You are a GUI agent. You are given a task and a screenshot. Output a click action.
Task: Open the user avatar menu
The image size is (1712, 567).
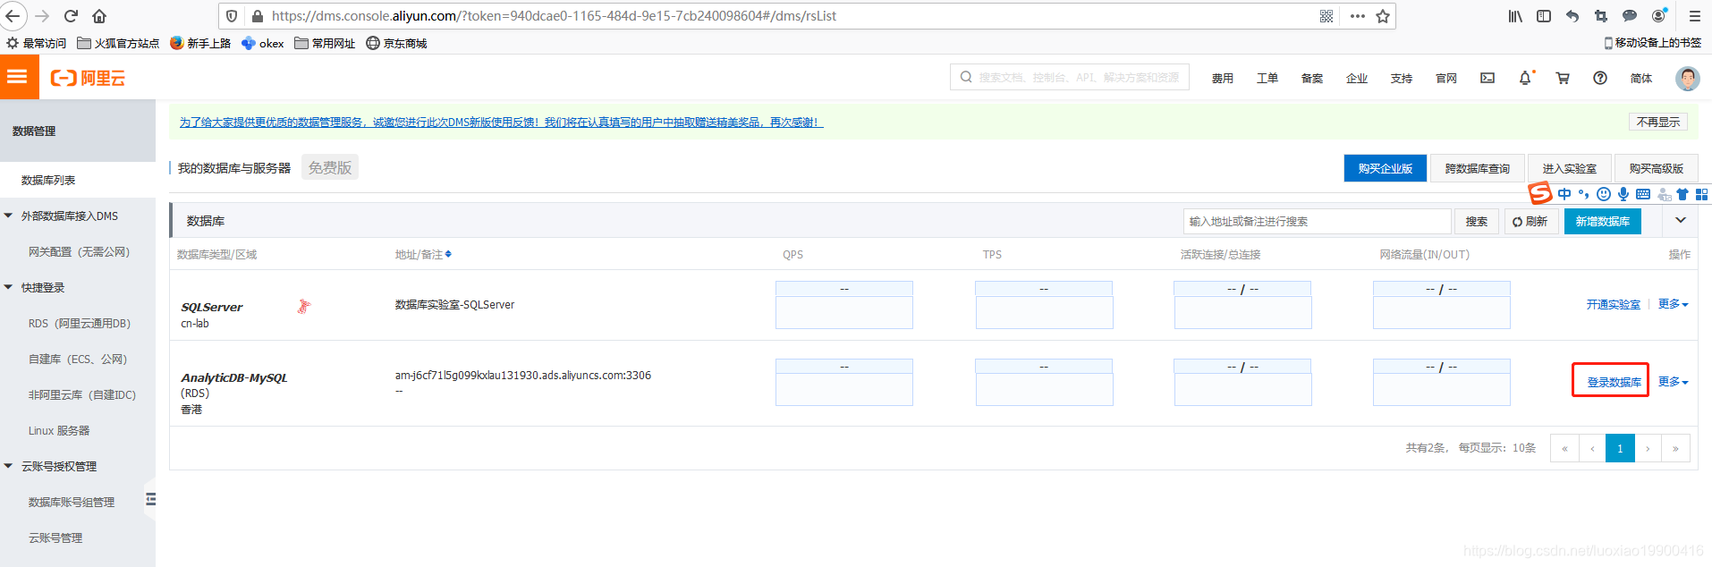tap(1688, 78)
